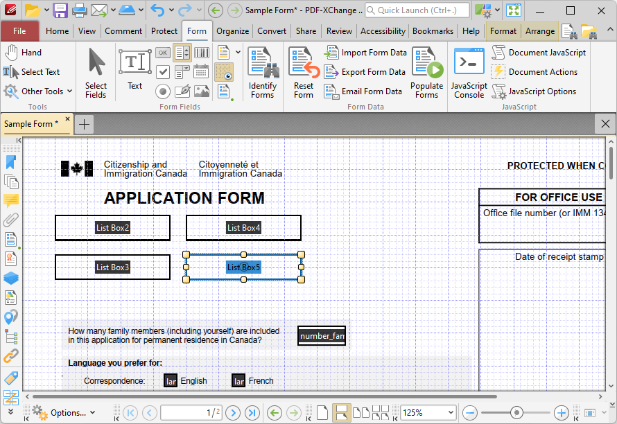Select the Barcode field tool
The width and height of the screenshot is (617, 424).
point(202,53)
